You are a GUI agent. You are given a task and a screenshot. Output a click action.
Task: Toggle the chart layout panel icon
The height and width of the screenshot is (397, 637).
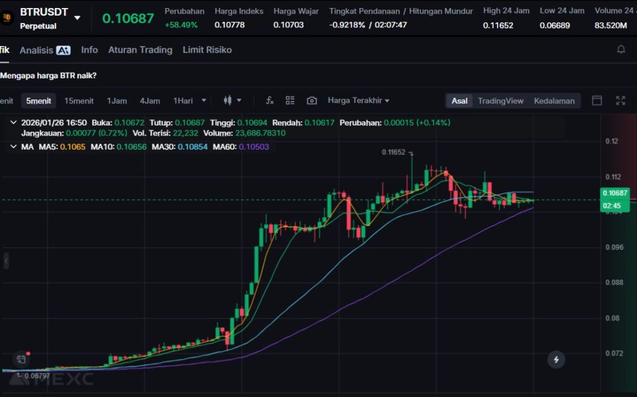tap(597, 101)
